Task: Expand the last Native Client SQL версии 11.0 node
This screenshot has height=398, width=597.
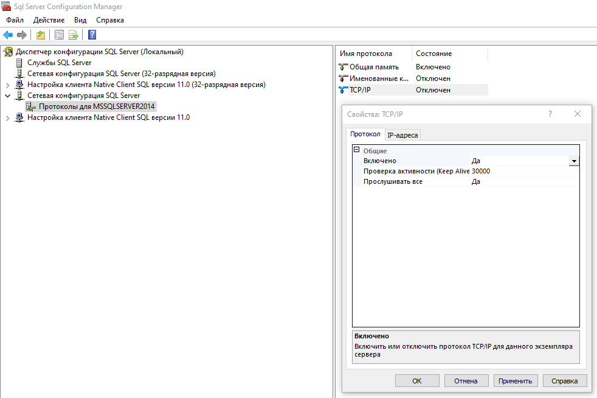Action: [x=8, y=118]
